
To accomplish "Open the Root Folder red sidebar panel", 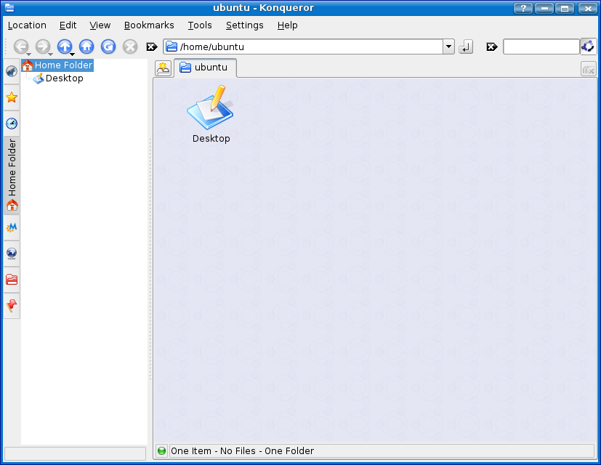I will click(12, 280).
